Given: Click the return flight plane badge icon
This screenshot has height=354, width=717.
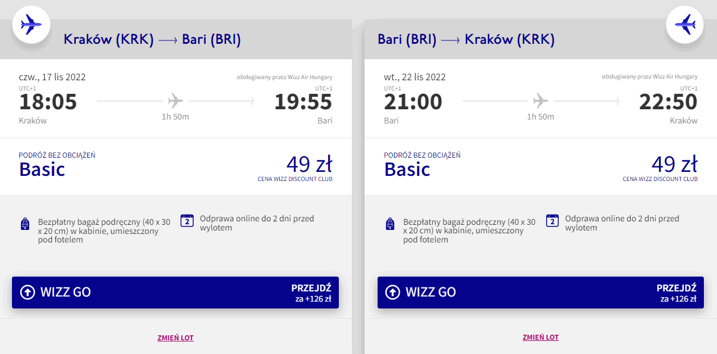Looking at the screenshot, I should (x=685, y=24).
